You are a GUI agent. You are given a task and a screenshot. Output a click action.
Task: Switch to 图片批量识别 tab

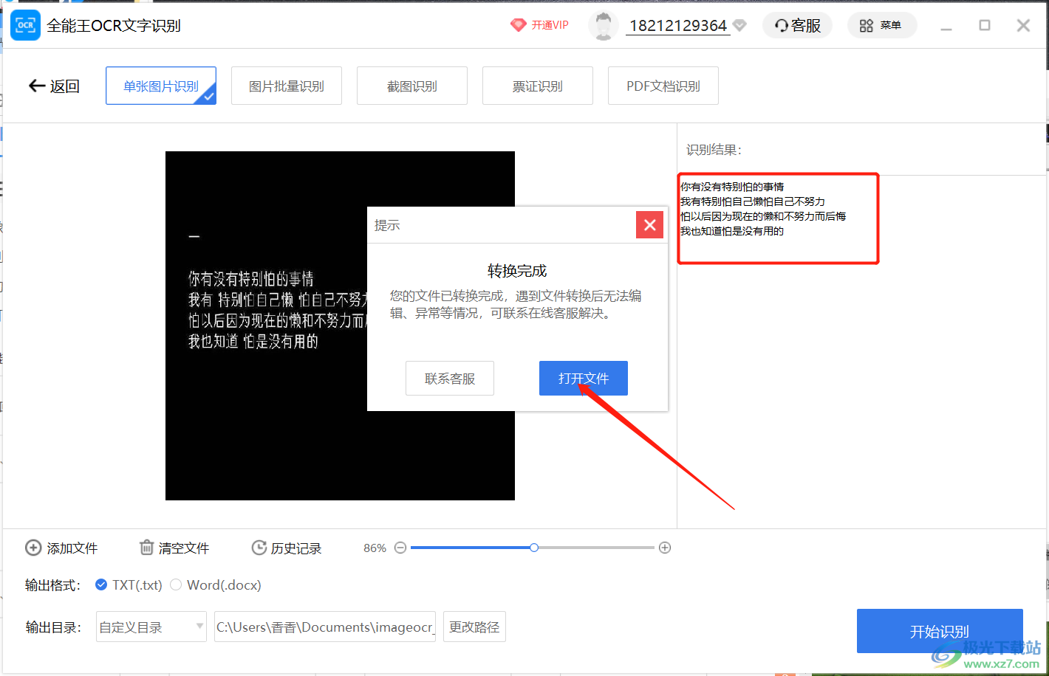pyautogui.click(x=287, y=86)
